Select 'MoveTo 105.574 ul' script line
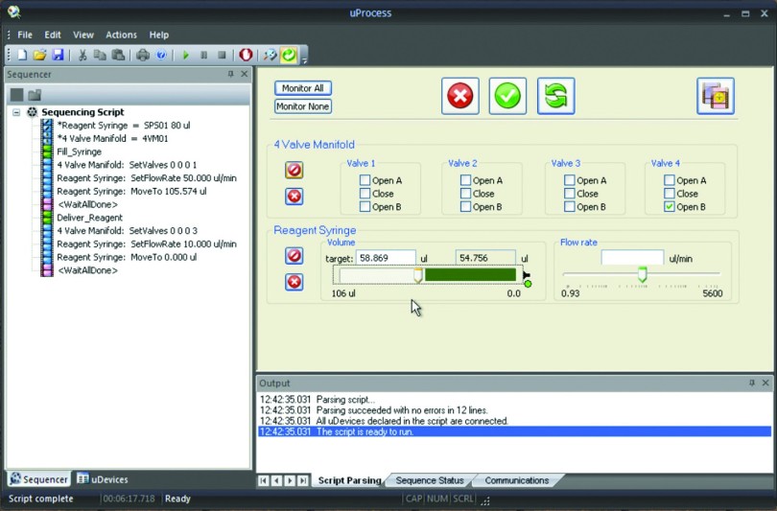The width and height of the screenshot is (777, 511). 131,191
